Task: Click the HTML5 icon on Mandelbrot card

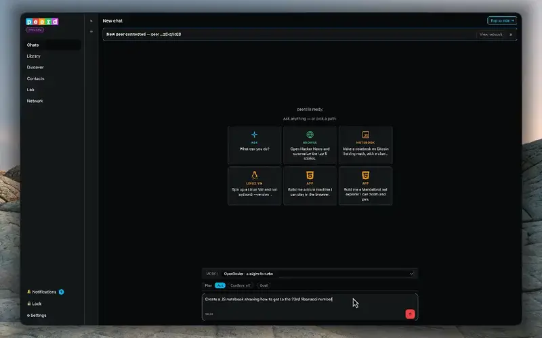Action: (365, 175)
